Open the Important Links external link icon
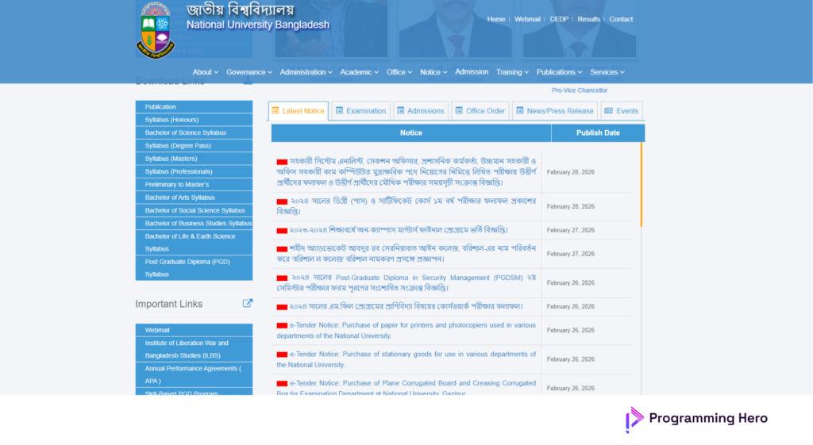Image resolution: width=813 pixels, height=445 pixels. point(248,304)
